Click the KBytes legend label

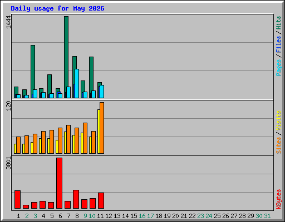tap(279, 199)
